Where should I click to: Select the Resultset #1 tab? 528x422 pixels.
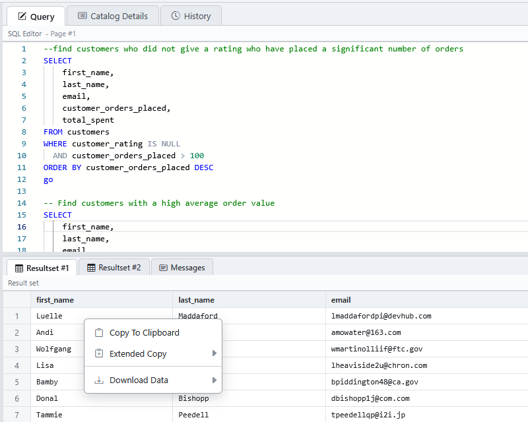click(42, 268)
